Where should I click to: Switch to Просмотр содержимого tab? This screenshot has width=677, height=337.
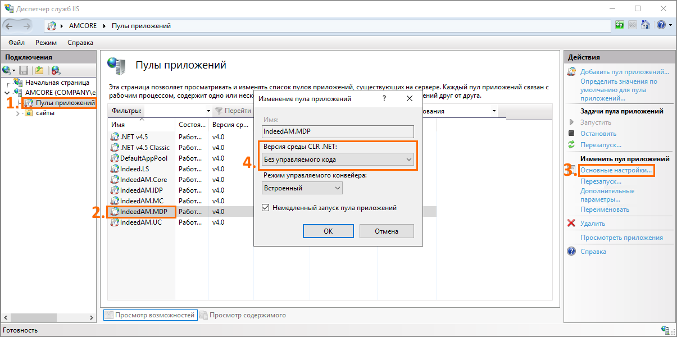point(247,315)
